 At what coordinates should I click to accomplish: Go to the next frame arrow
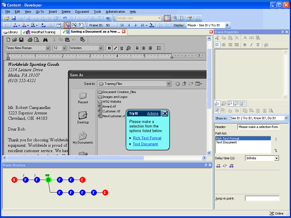coord(135,25)
